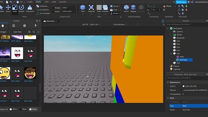The width and height of the screenshot is (208, 117).
Task: Click the Anchor button
Action: point(115,13)
